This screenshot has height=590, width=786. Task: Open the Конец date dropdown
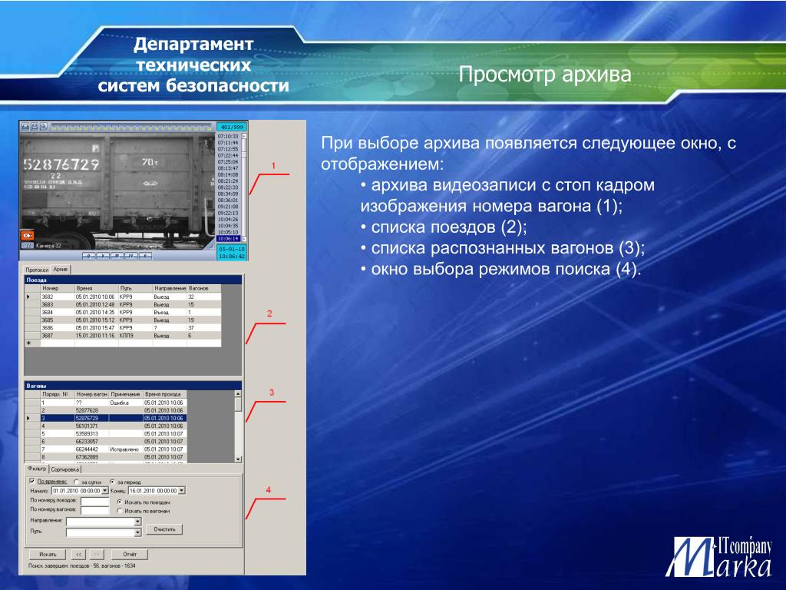click(181, 491)
